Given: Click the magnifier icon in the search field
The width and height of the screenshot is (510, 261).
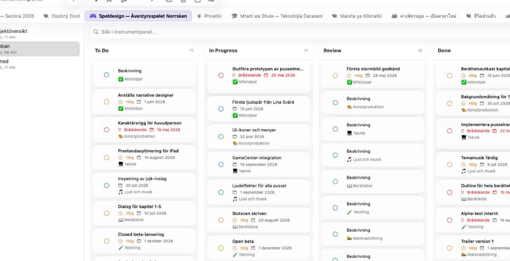Looking at the screenshot, I should 96,32.
